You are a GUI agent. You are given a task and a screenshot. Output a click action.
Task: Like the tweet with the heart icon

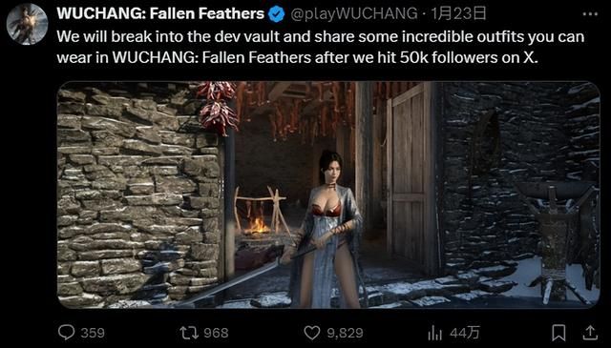[312, 333]
